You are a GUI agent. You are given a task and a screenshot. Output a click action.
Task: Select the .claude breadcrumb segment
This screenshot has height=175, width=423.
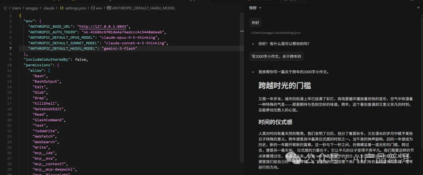(48, 8)
